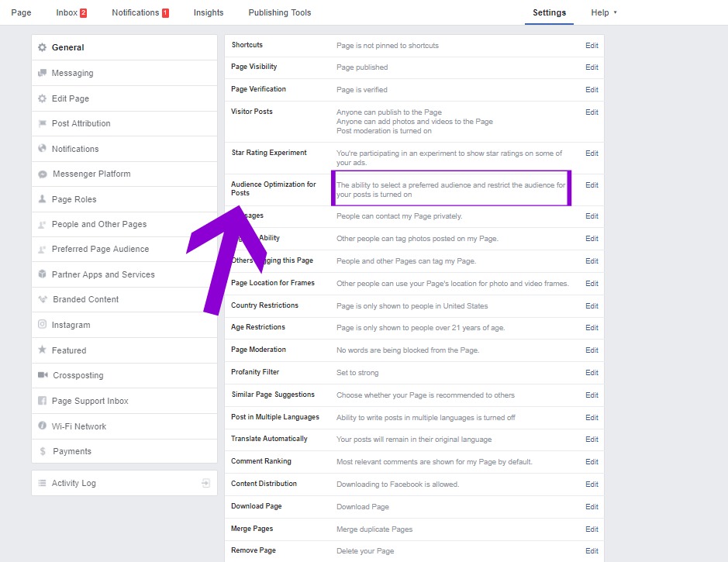The height and width of the screenshot is (562, 728).
Task: Click the Edit Page gear icon
Action: click(x=42, y=98)
